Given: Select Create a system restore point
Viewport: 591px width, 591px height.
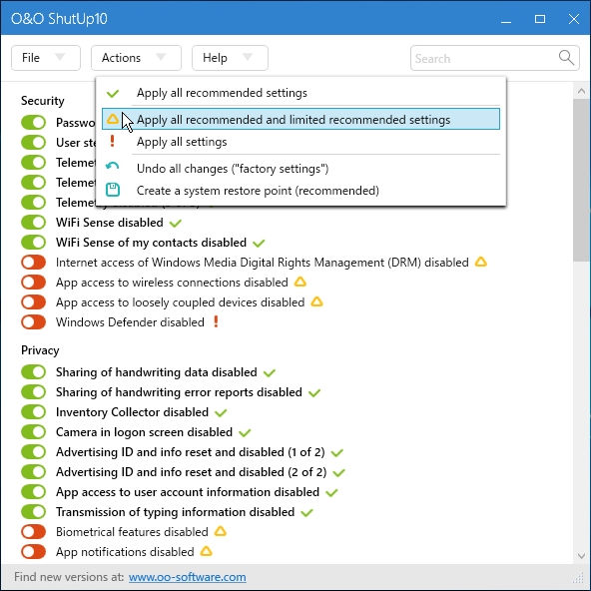Looking at the screenshot, I should click(300, 191).
